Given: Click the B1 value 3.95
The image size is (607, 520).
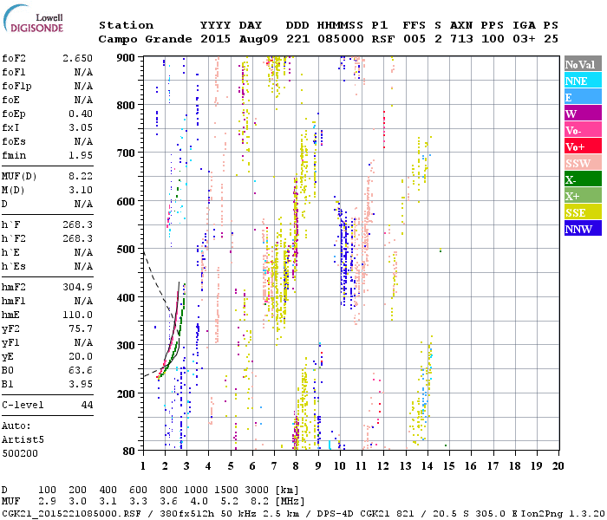Looking at the screenshot, I should [x=81, y=384].
